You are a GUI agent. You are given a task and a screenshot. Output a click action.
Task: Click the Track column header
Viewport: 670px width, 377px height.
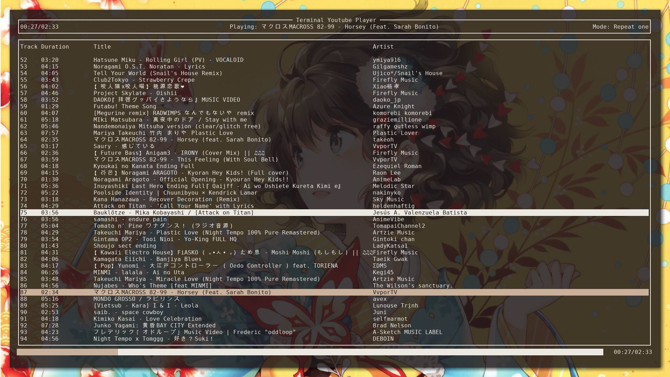(x=29, y=47)
